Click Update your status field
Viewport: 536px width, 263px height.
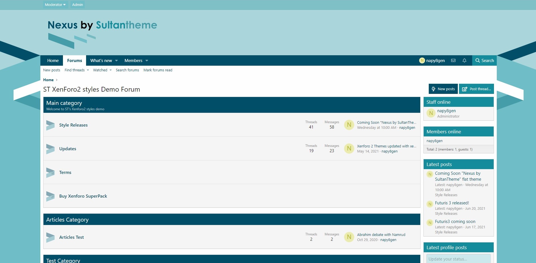458,259
